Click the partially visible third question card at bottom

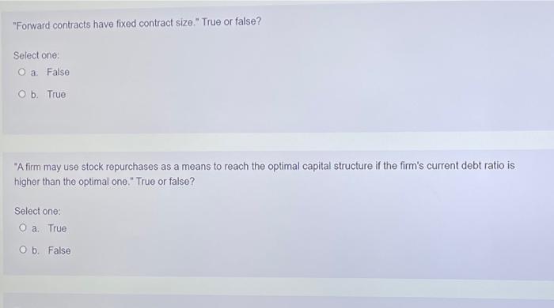[x=279, y=301]
